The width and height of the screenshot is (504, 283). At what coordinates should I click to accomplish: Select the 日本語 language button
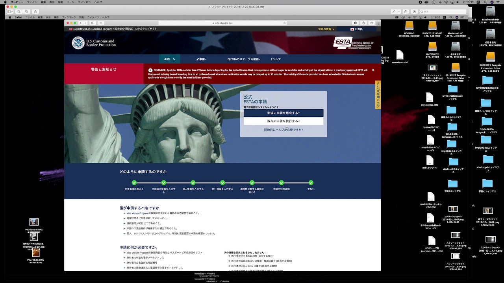[x=357, y=29]
